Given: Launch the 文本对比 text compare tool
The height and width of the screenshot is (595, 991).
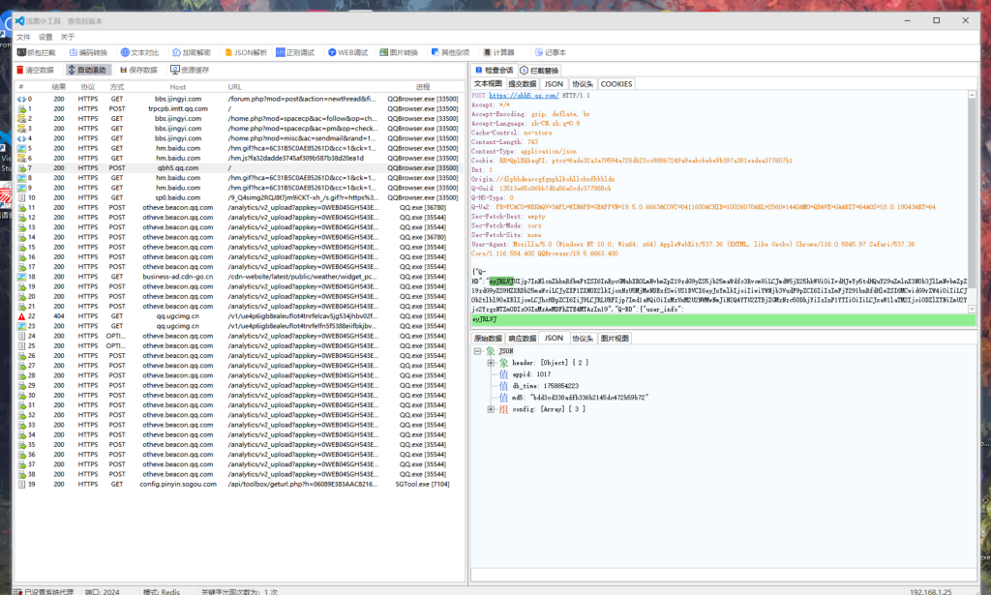Looking at the screenshot, I should pos(139,52).
